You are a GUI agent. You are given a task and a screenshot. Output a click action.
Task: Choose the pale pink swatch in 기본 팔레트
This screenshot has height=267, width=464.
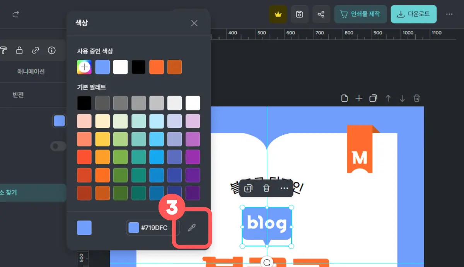point(84,121)
